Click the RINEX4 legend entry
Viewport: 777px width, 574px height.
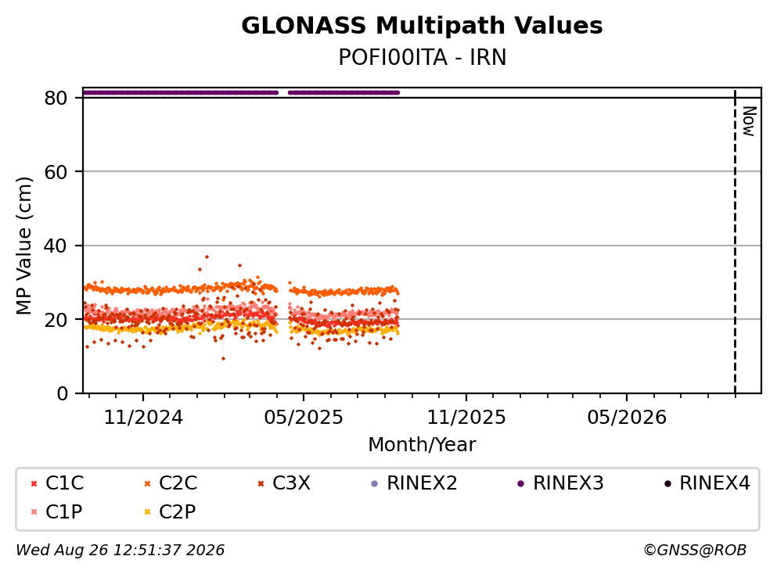pyautogui.click(x=707, y=483)
